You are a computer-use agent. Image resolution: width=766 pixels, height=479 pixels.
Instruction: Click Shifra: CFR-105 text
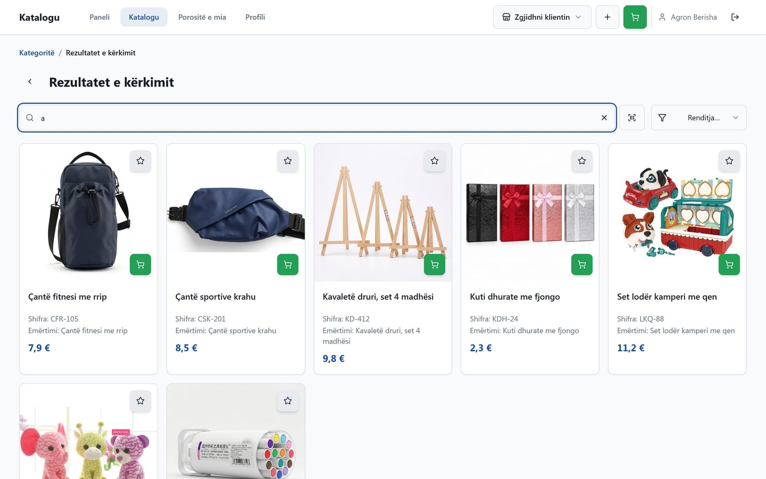point(53,319)
